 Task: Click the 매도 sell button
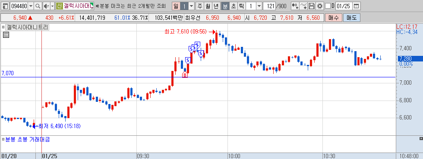[x=351, y=18]
